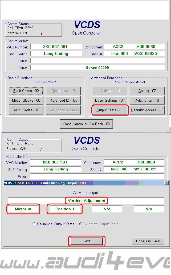171x275 pixels.
Task: Click Coding - 07 button
Action: coord(147,91)
